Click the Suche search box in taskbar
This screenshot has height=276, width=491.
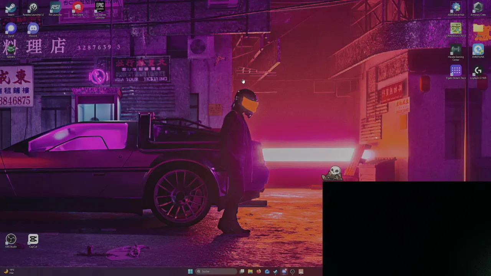(x=216, y=271)
